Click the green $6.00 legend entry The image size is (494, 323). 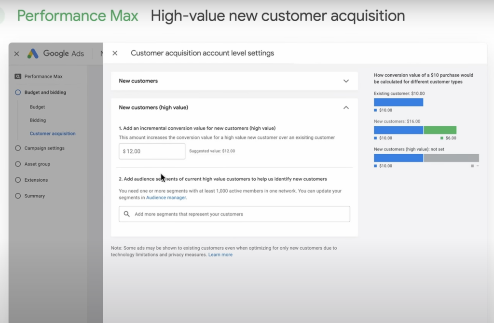tap(448, 138)
